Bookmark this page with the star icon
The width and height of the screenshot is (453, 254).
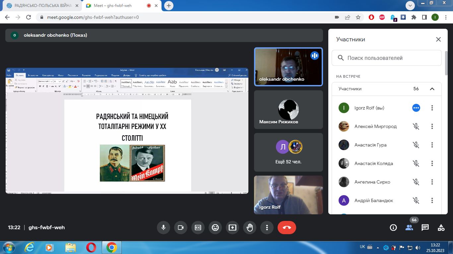coord(358,17)
